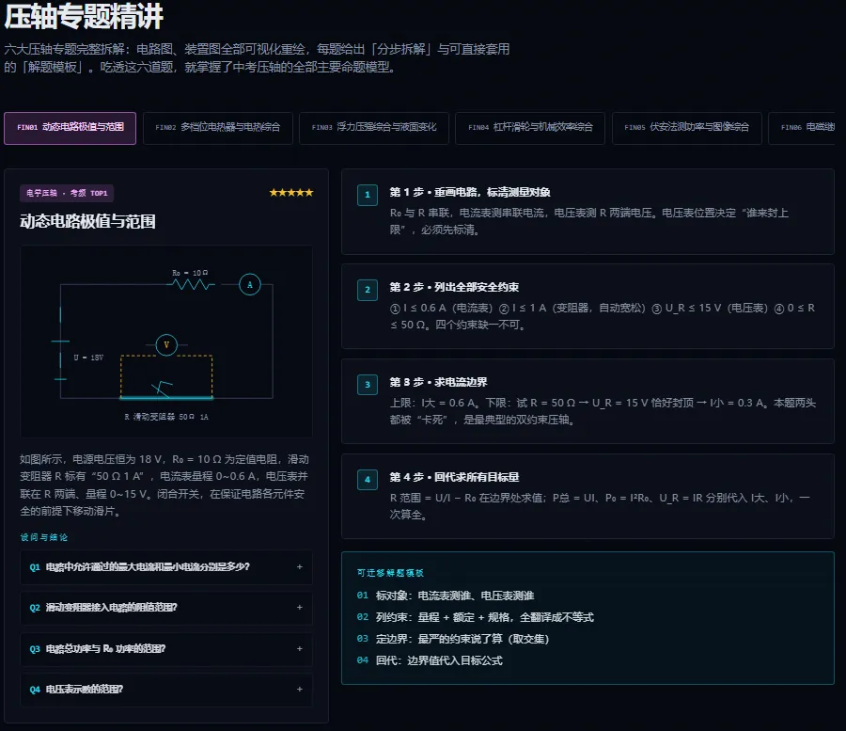The height and width of the screenshot is (731, 846).
Task: Click the 电学压轴 · 考频 TOP1 tag
Action: [67, 193]
